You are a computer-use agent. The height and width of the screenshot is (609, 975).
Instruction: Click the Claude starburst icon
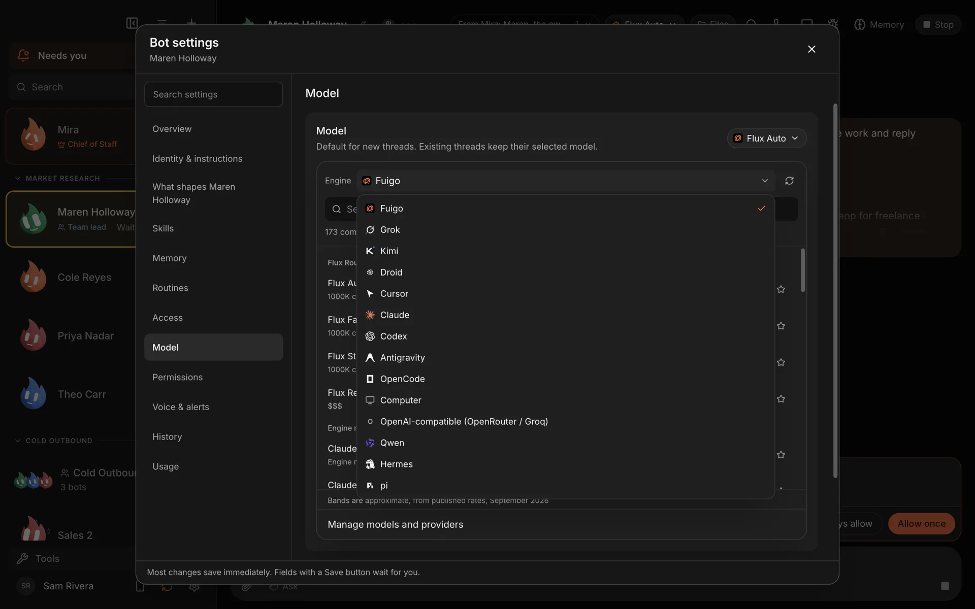(370, 315)
